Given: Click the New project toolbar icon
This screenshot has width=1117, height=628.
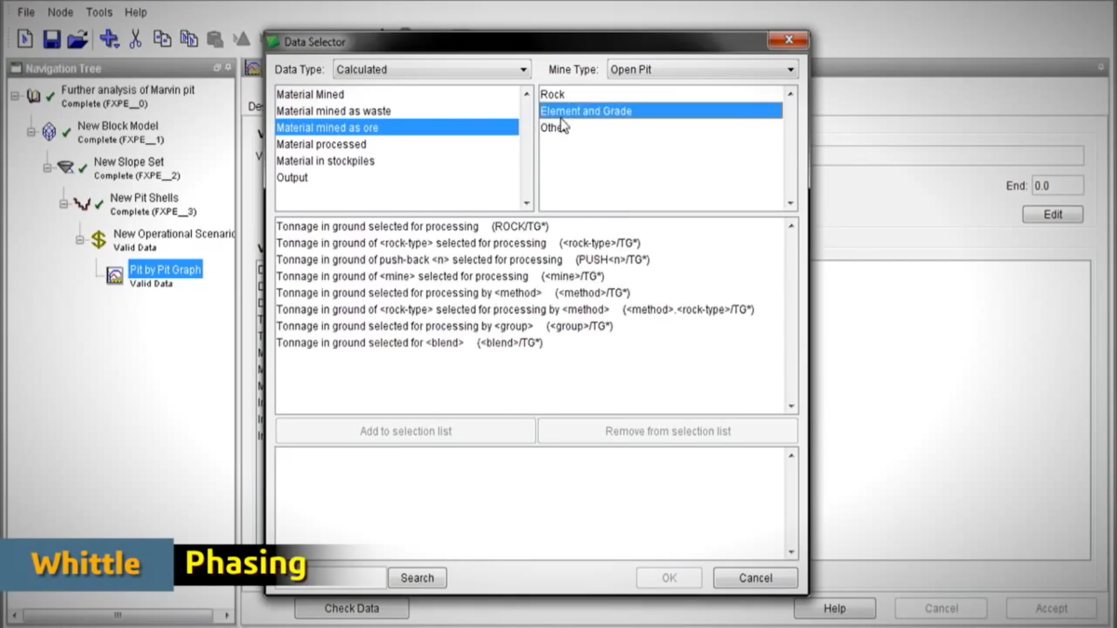Looking at the screenshot, I should coord(25,39).
